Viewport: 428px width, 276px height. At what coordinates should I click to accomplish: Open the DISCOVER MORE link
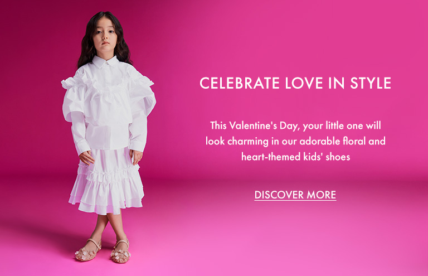pyautogui.click(x=295, y=195)
